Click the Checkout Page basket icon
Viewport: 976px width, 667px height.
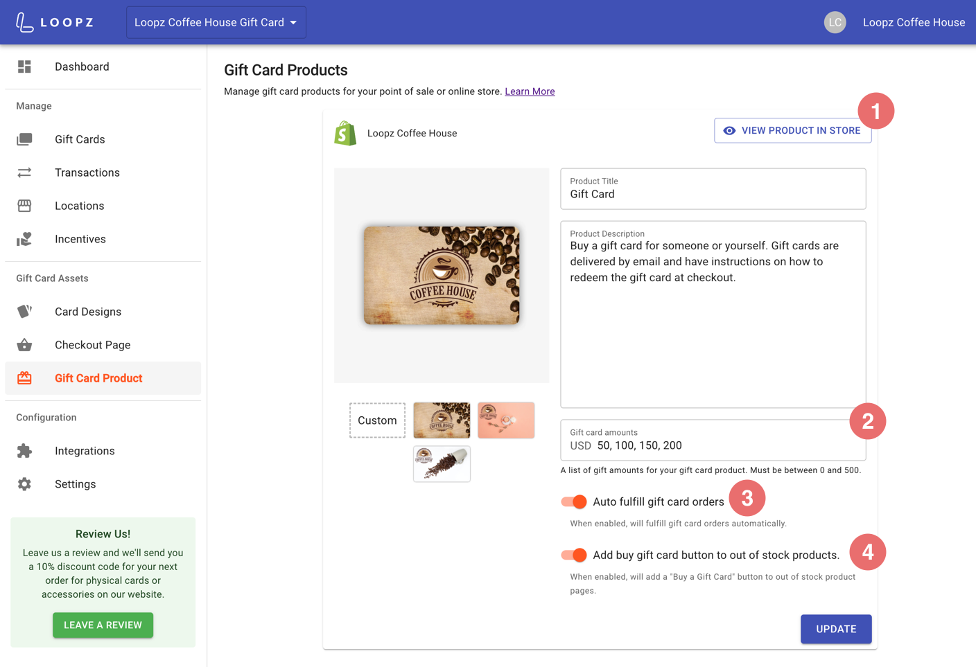tap(24, 345)
